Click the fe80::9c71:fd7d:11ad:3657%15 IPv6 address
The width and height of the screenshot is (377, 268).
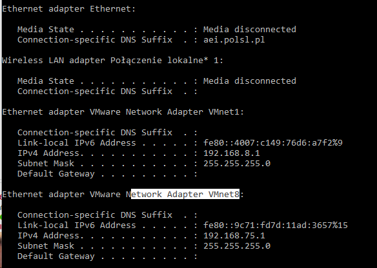tap(276, 225)
